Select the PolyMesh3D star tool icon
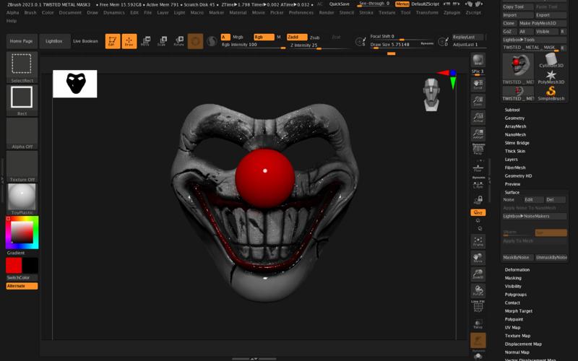The image size is (578, 361). point(551,77)
